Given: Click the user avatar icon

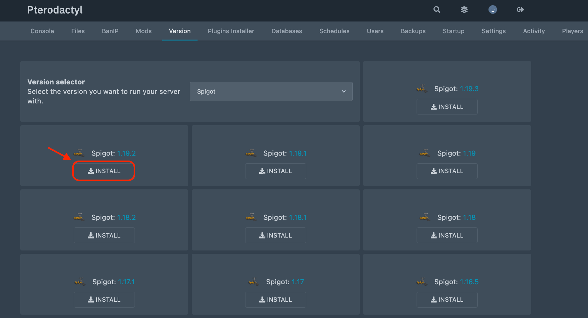Looking at the screenshot, I should pos(492,10).
